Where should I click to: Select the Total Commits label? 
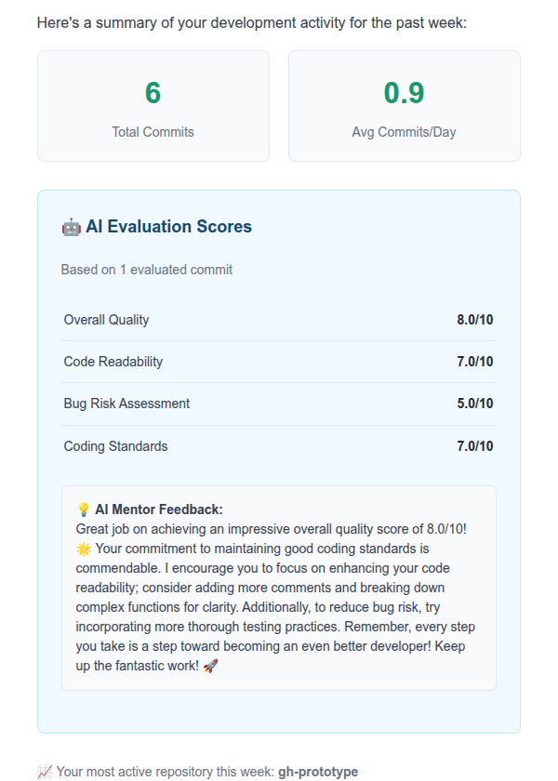[153, 132]
